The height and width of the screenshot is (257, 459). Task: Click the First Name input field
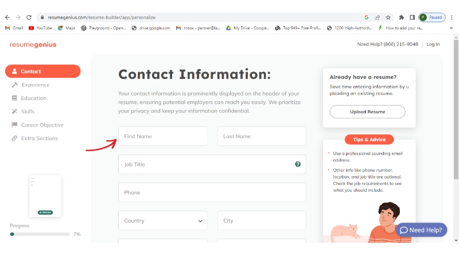point(163,136)
